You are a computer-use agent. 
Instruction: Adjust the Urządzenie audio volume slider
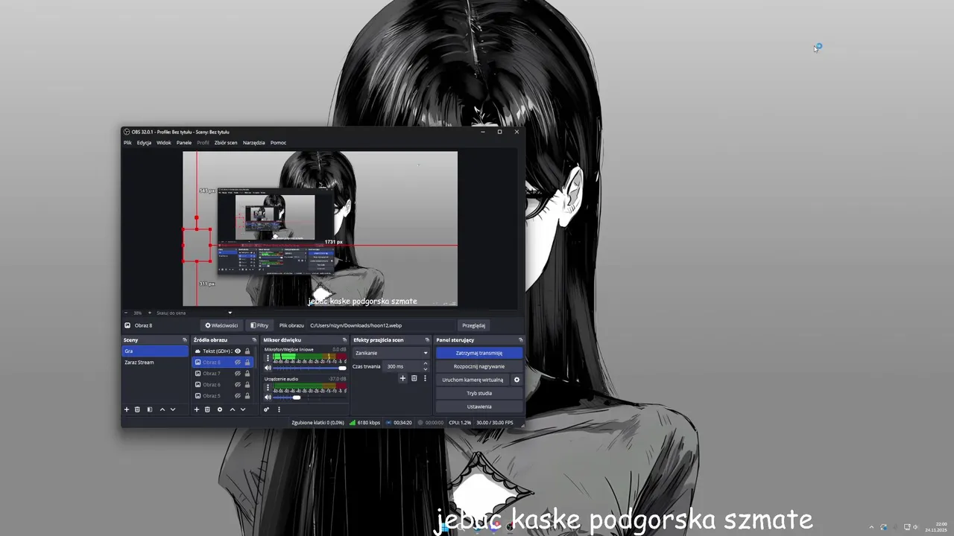click(310, 397)
